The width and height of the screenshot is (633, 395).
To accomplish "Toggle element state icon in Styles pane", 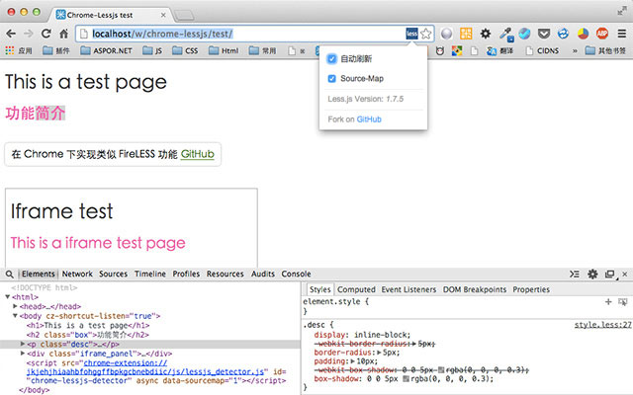I will click(623, 302).
